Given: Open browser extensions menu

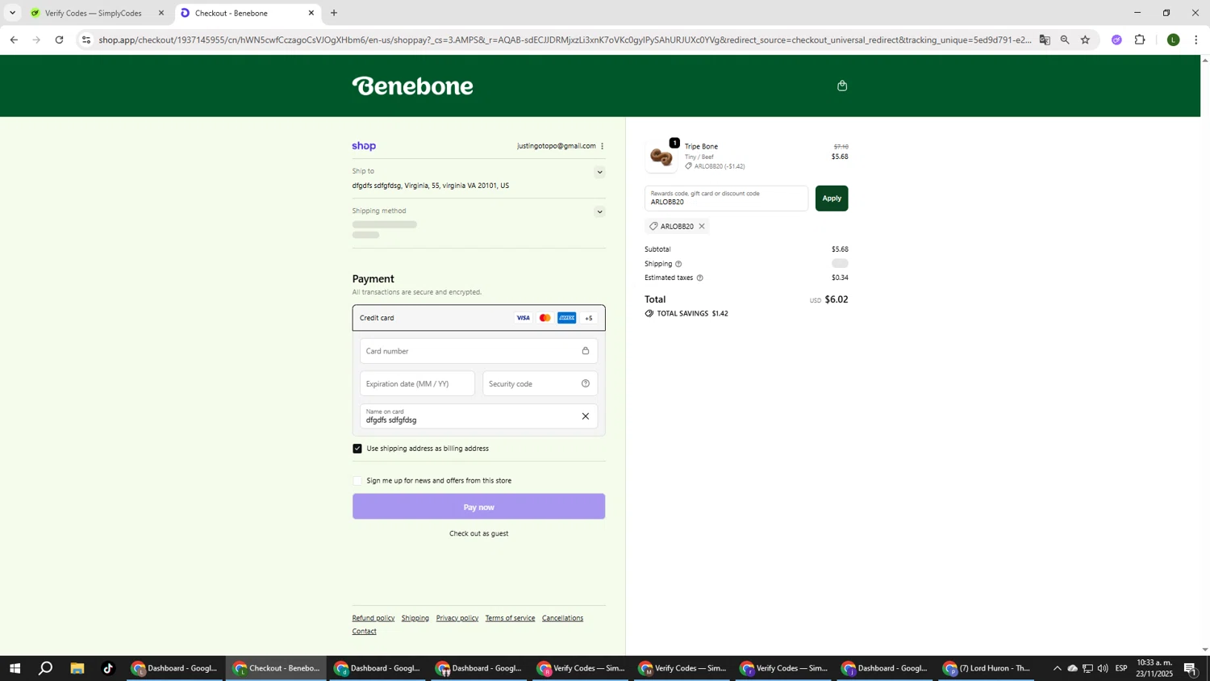Looking at the screenshot, I should 1140,40.
